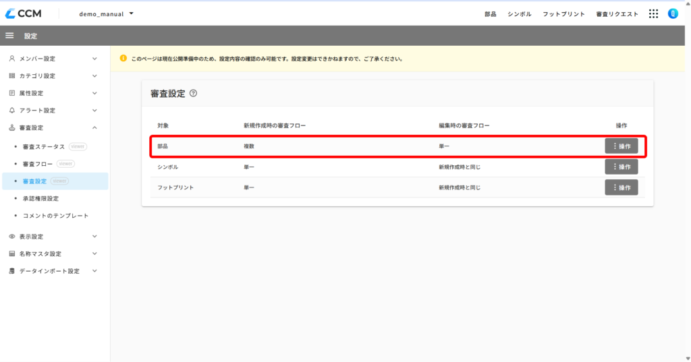Open コメントのテンプレート sidebar item
The image size is (691, 362).
[55, 215]
